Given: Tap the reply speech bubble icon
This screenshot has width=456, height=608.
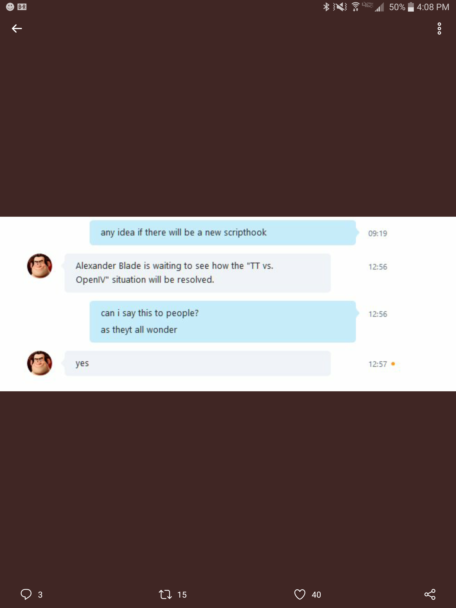Looking at the screenshot, I should point(26,594).
